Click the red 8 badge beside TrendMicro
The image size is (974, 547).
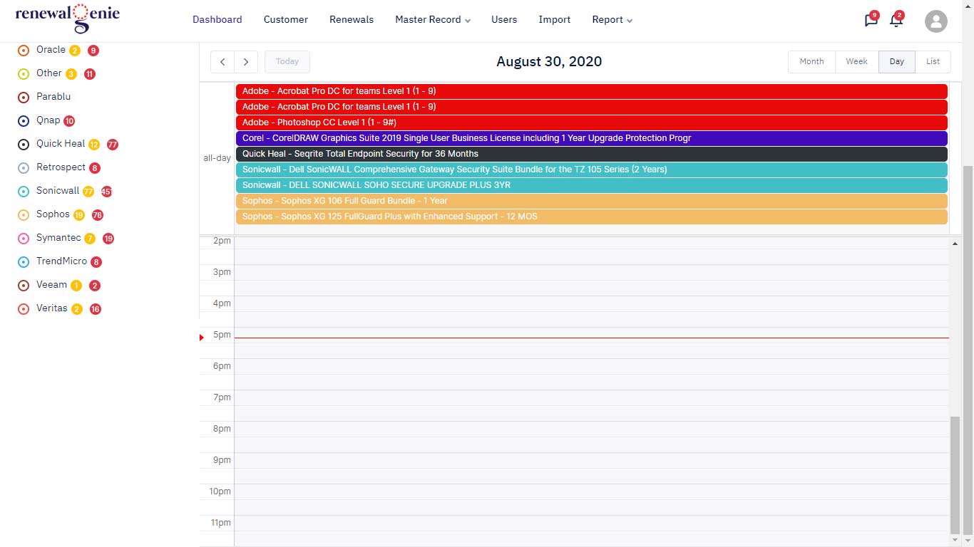click(96, 262)
